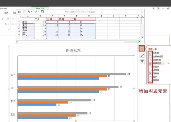Open the Redo dropdown arrow
Viewport: 171px width, 122px height.
pos(38,12)
